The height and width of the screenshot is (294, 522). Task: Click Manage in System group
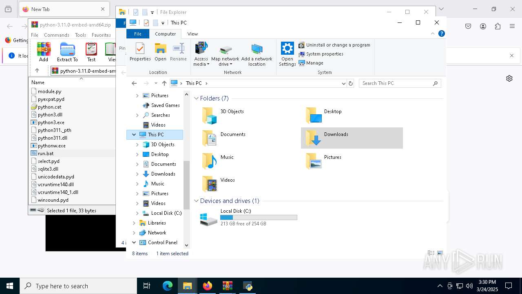coord(311,63)
